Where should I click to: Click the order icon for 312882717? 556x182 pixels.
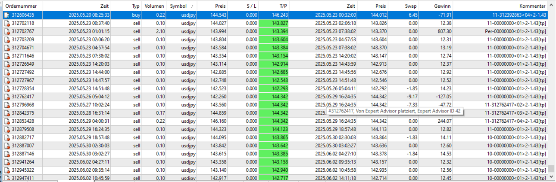[x=6, y=137]
